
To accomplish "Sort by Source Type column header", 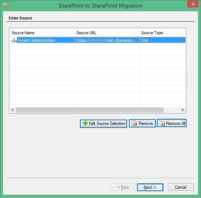I will point(162,33).
